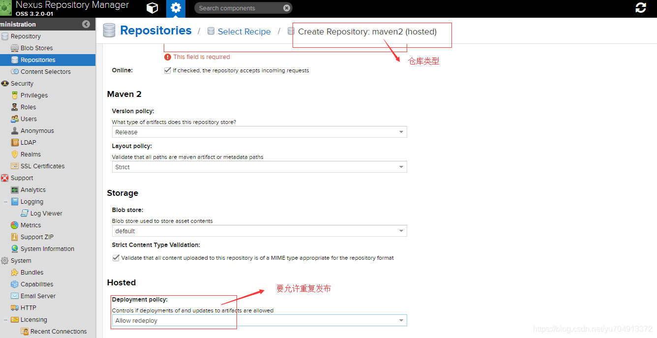The image size is (657, 338).
Task: Click the Bundles icon
Action: click(x=15, y=273)
